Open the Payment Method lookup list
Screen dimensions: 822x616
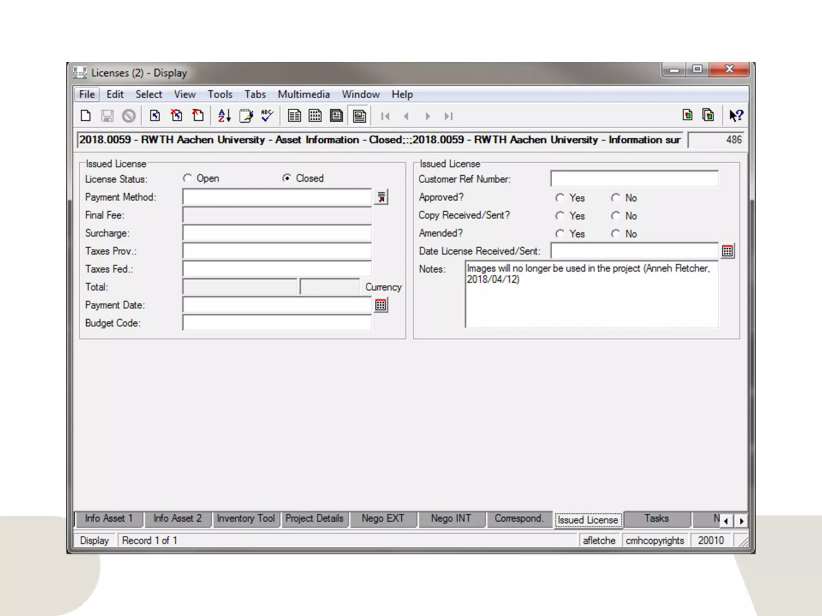381,197
